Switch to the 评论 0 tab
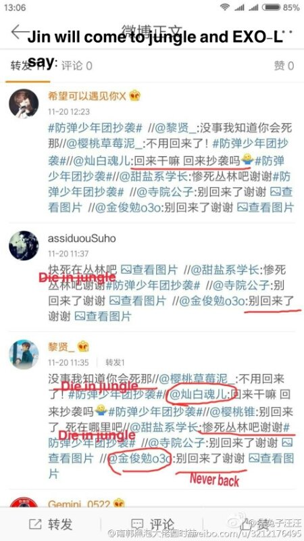This screenshot has width=304, height=541. (76, 66)
